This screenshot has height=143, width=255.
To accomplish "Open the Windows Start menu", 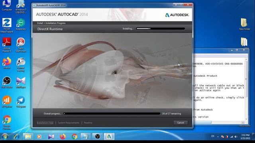I will (x=5, y=137).
